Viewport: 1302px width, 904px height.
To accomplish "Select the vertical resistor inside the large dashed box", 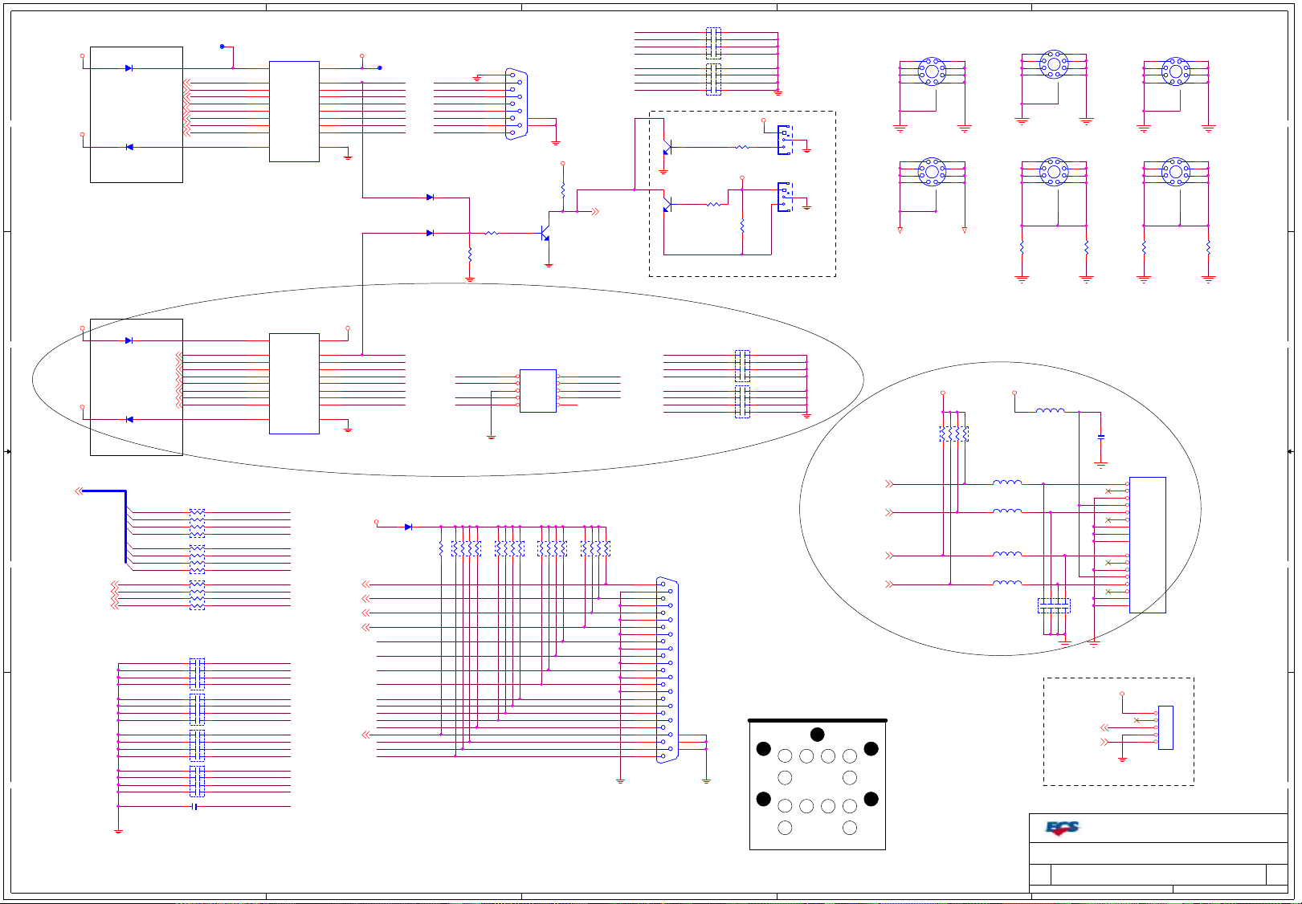I will pos(742,226).
